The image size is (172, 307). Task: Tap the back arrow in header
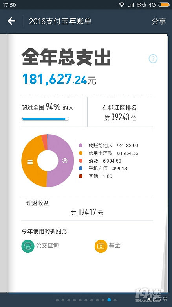11,21
